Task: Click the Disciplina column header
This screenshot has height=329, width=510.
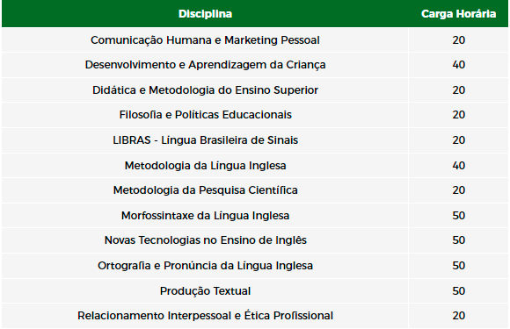Action: pos(205,14)
